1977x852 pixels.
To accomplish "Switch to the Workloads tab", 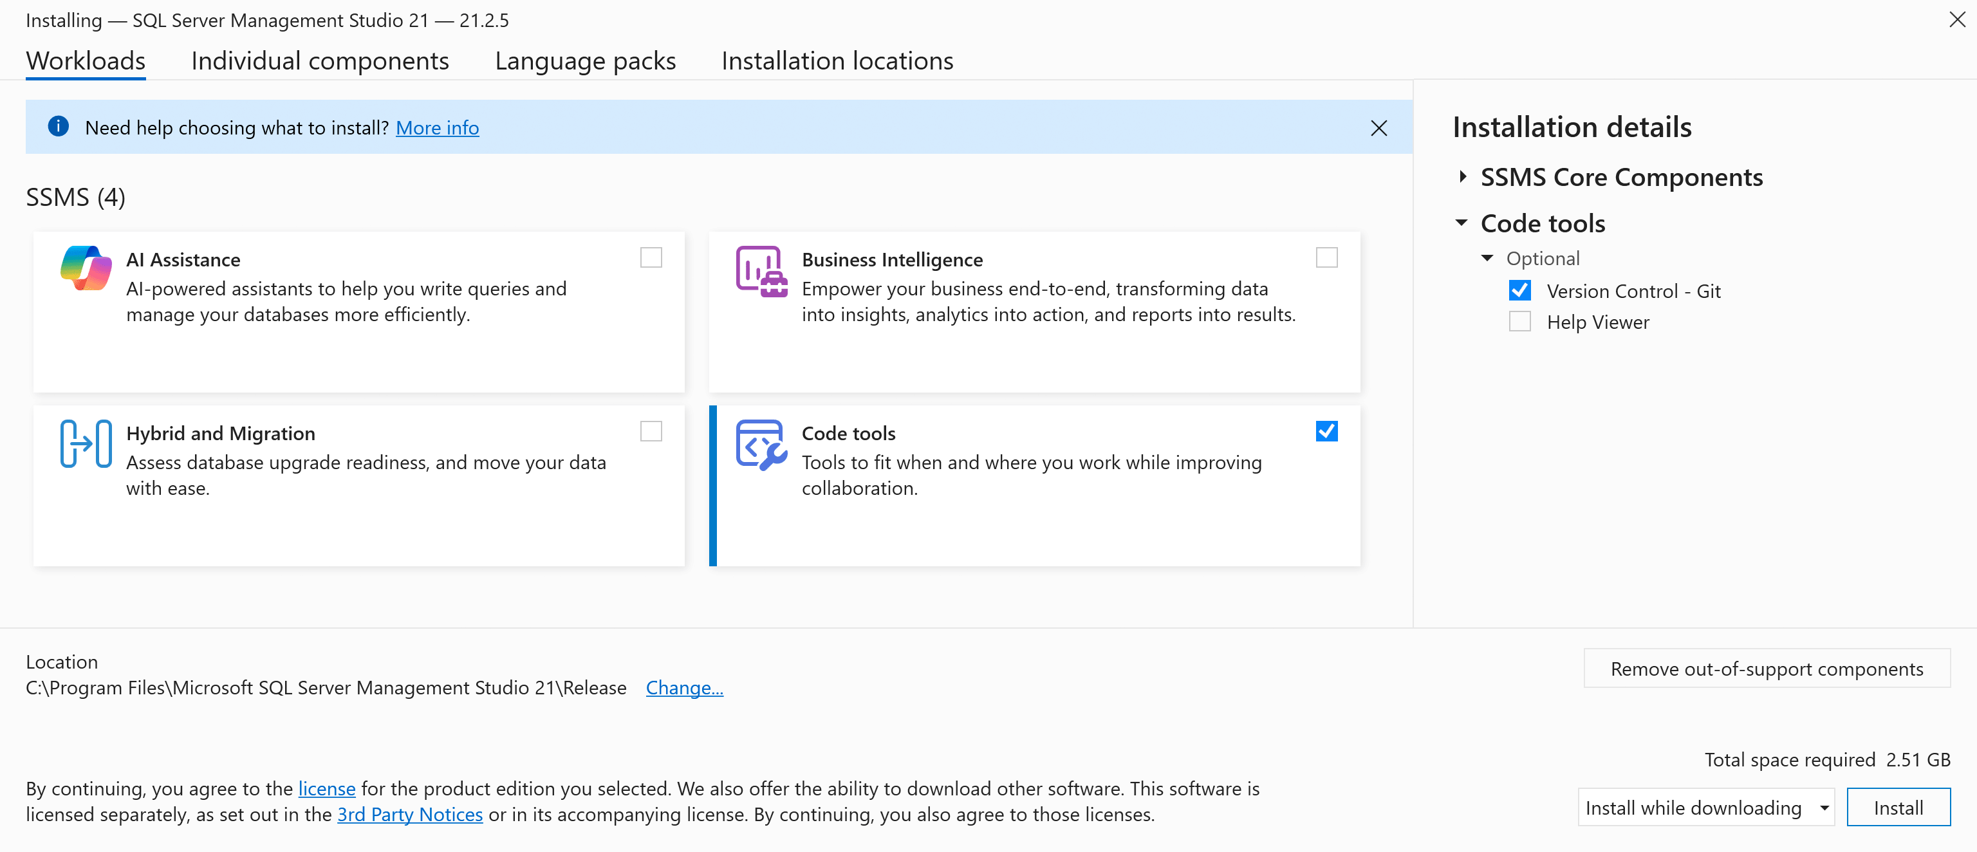I will (x=85, y=60).
